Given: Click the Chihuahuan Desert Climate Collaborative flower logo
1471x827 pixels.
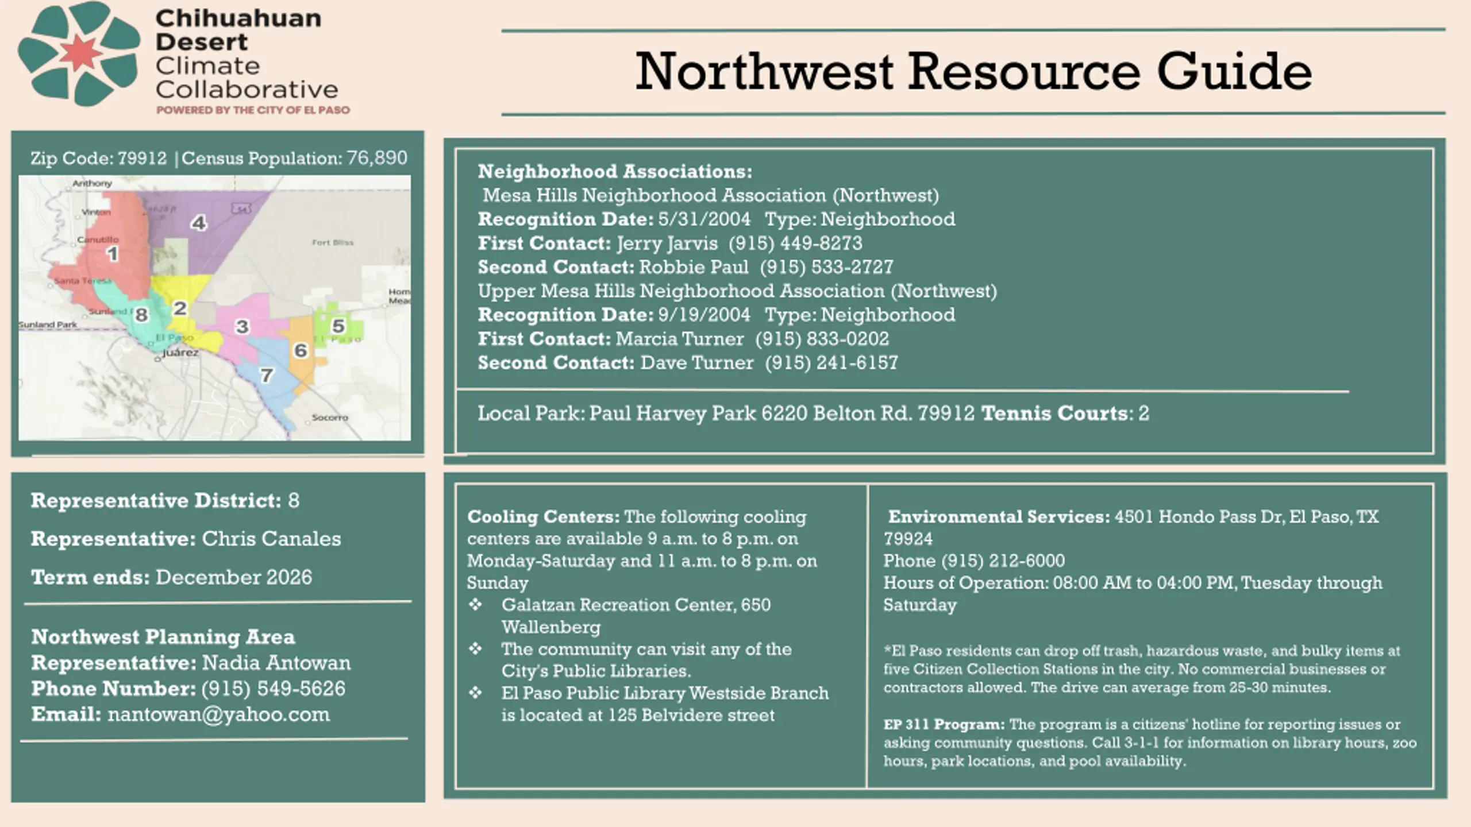Looking at the screenshot, I should pyautogui.click(x=79, y=53).
